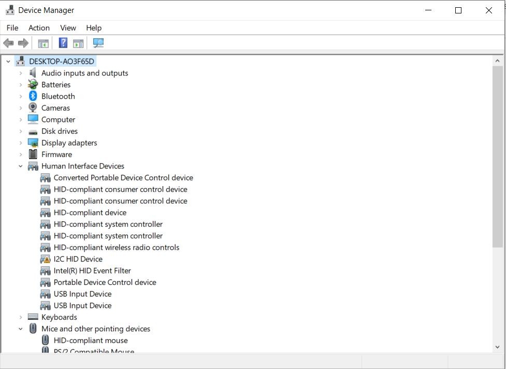Image resolution: width=506 pixels, height=369 pixels.
Task: Click the Firmware chip icon
Action: click(x=33, y=154)
